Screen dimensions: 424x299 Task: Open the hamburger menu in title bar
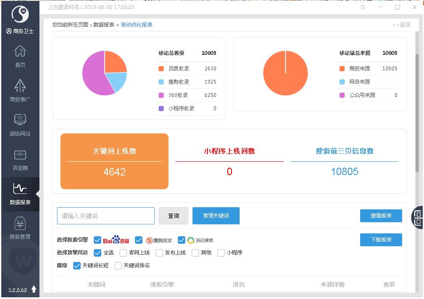point(363,7)
